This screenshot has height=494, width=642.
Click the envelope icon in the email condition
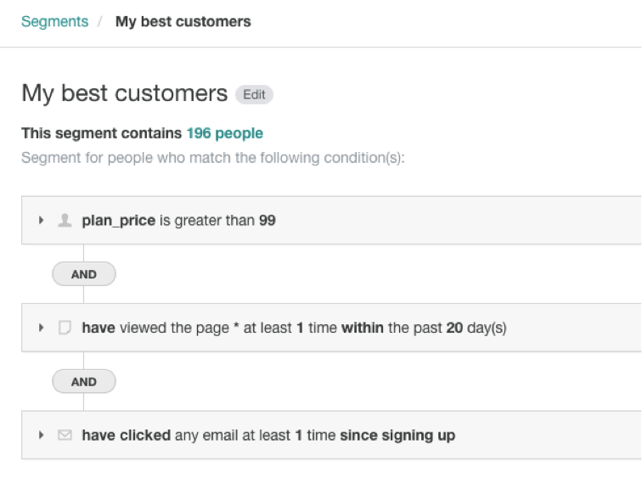[x=65, y=435]
